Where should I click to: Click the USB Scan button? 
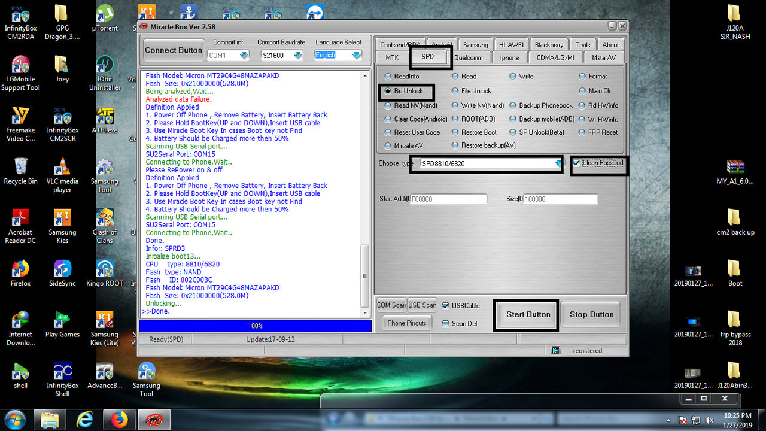pos(422,305)
